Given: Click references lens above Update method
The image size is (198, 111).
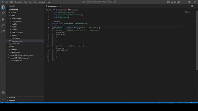Looking at the screenshot, I should pyautogui.click(x=60, y=48).
